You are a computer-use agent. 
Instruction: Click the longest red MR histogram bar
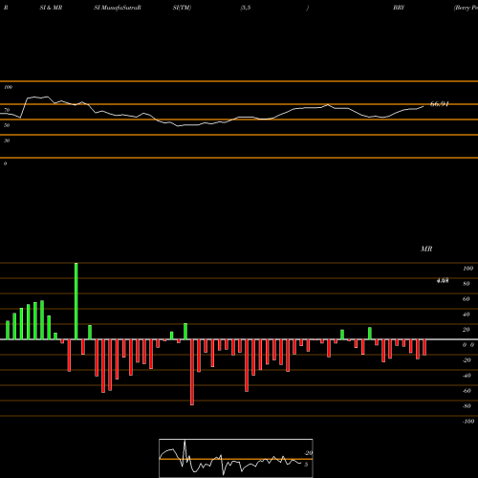(192, 372)
